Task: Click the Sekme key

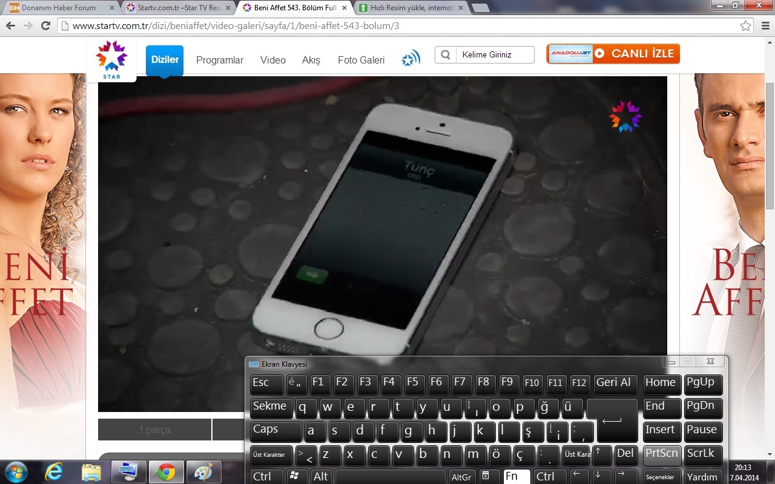Action: pyautogui.click(x=271, y=408)
